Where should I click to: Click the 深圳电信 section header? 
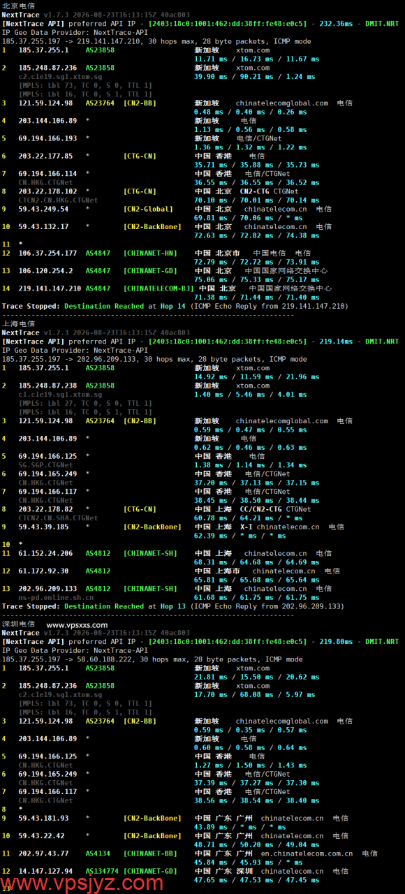tap(18, 624)
